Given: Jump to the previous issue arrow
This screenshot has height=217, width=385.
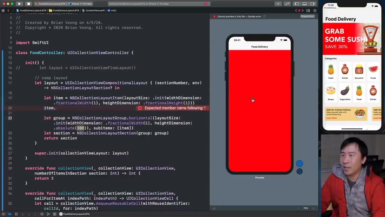Looking at the screenshot, I should (x=296, y=11).
